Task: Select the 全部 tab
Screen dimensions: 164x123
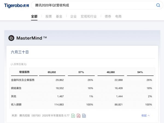Action: tap(34, 16)
